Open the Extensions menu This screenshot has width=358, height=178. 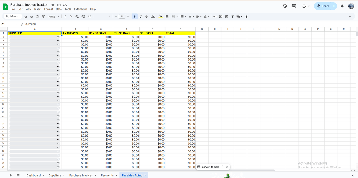pyautogui.click(x=81, y=9)
